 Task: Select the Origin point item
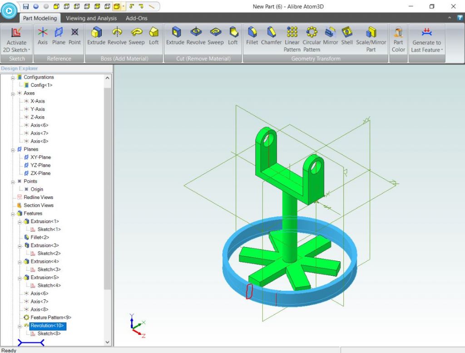click(x=36, y=189)
